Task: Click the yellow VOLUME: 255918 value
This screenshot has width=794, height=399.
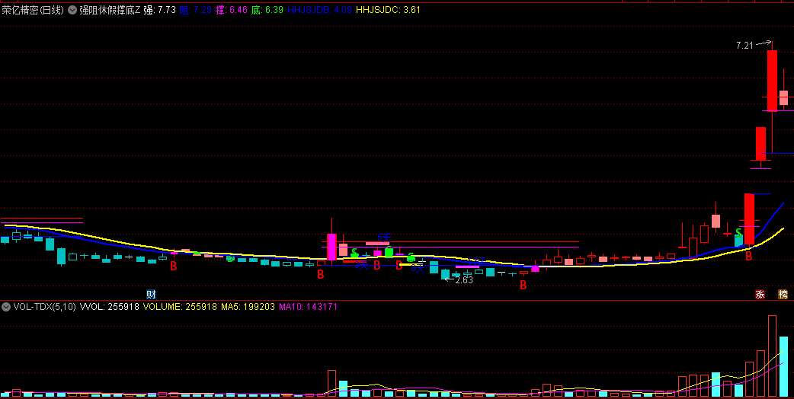Action: [x=181, y=306]
